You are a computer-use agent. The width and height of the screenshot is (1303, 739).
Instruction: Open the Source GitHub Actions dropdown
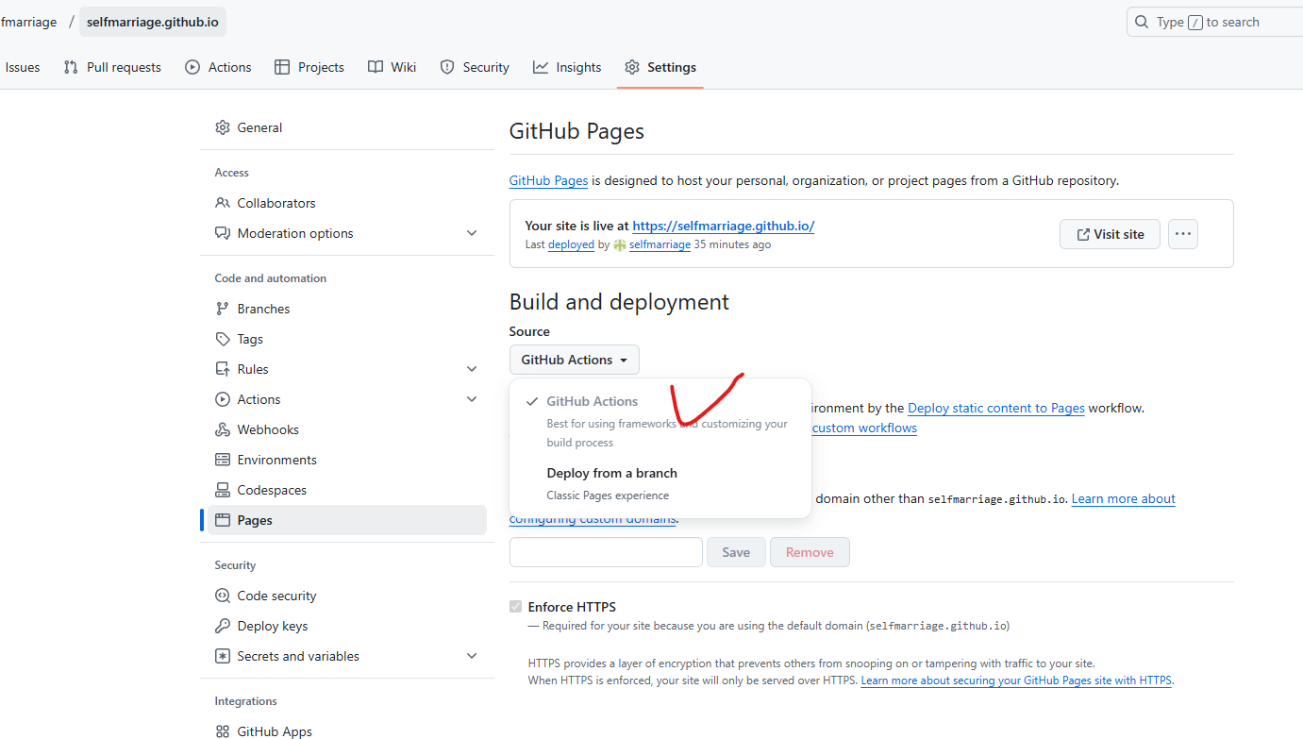(x=575, y=360)
